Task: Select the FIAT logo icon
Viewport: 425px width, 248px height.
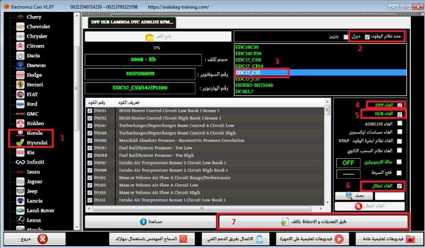Action: 20,94
